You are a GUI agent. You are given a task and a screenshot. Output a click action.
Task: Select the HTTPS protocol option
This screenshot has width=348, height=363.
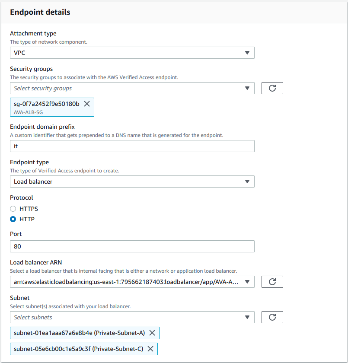[x=13, y=209]
